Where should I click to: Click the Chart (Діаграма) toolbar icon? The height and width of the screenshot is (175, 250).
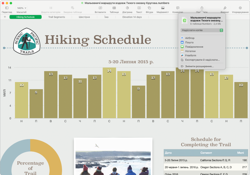click(x=127, y=8)
